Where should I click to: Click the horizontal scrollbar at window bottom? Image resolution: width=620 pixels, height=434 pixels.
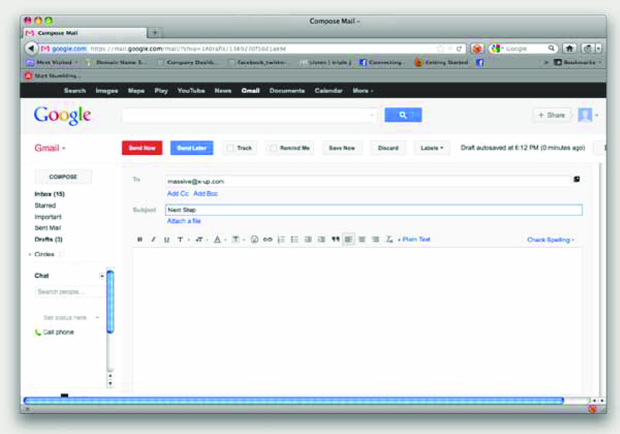293,401
